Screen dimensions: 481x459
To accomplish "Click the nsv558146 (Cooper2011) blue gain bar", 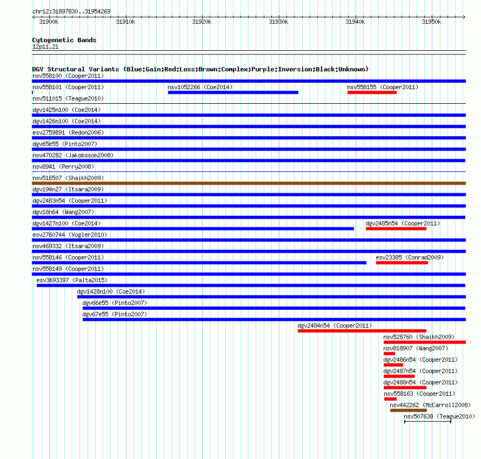I will [199, 263].
